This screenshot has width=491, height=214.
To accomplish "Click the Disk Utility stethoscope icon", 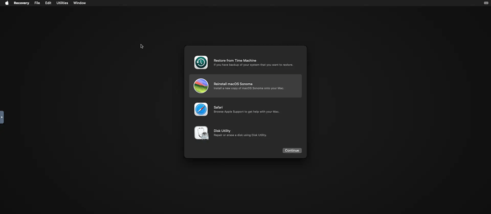I will tap(201, 133).
